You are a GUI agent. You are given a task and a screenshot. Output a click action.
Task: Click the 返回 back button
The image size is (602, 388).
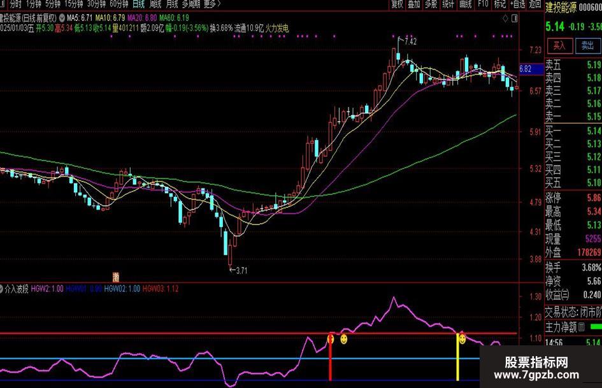535,4
